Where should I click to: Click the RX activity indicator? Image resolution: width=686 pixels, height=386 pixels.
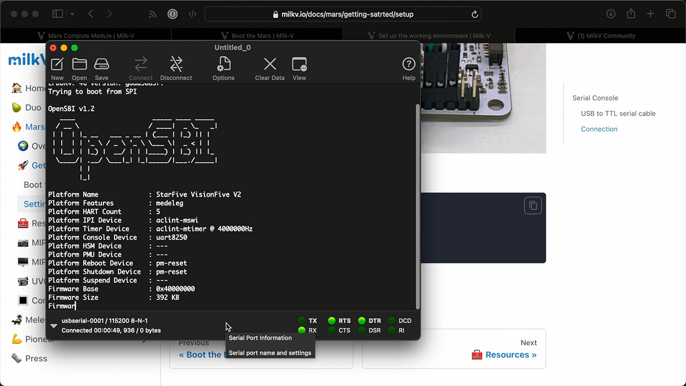[302, 330]
